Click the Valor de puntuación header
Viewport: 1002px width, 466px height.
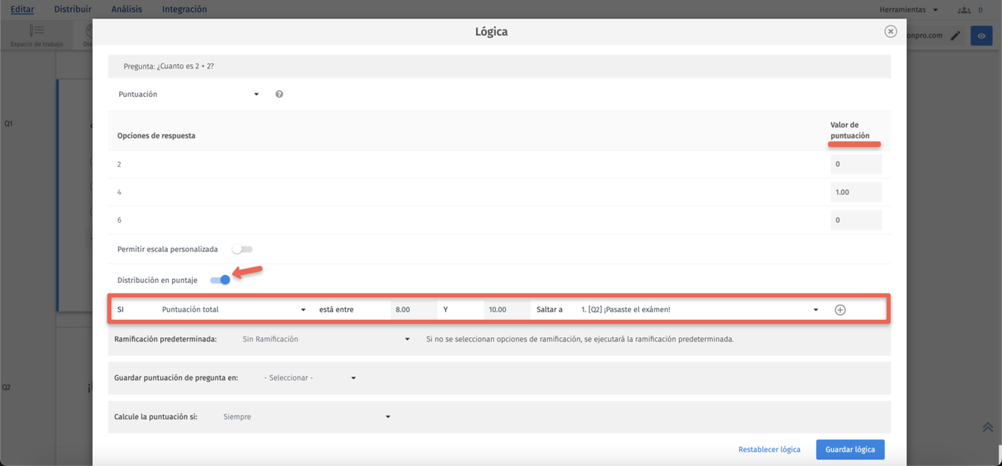pyautogui.click(x=850, y=130)
